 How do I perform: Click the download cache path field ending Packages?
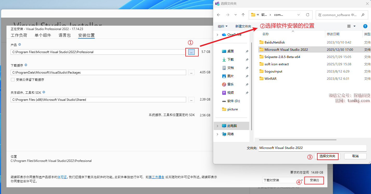pos(98,73)
